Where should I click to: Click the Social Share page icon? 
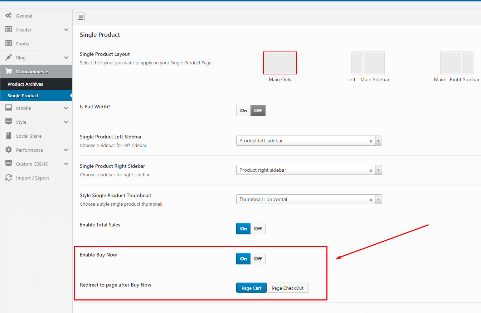coord(9,136)
